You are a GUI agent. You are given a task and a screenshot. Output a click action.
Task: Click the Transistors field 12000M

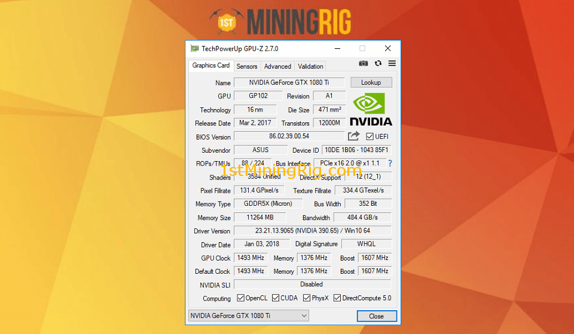click(329, 123)
